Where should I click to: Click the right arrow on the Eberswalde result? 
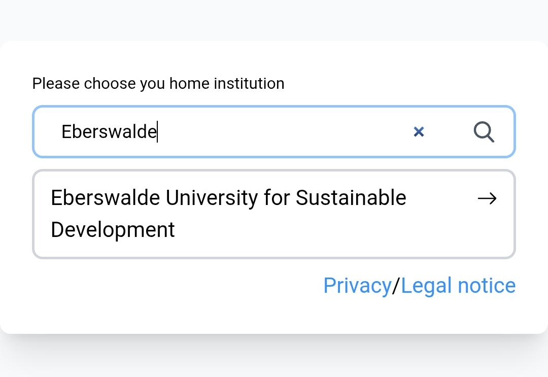[x=487, y=198]
